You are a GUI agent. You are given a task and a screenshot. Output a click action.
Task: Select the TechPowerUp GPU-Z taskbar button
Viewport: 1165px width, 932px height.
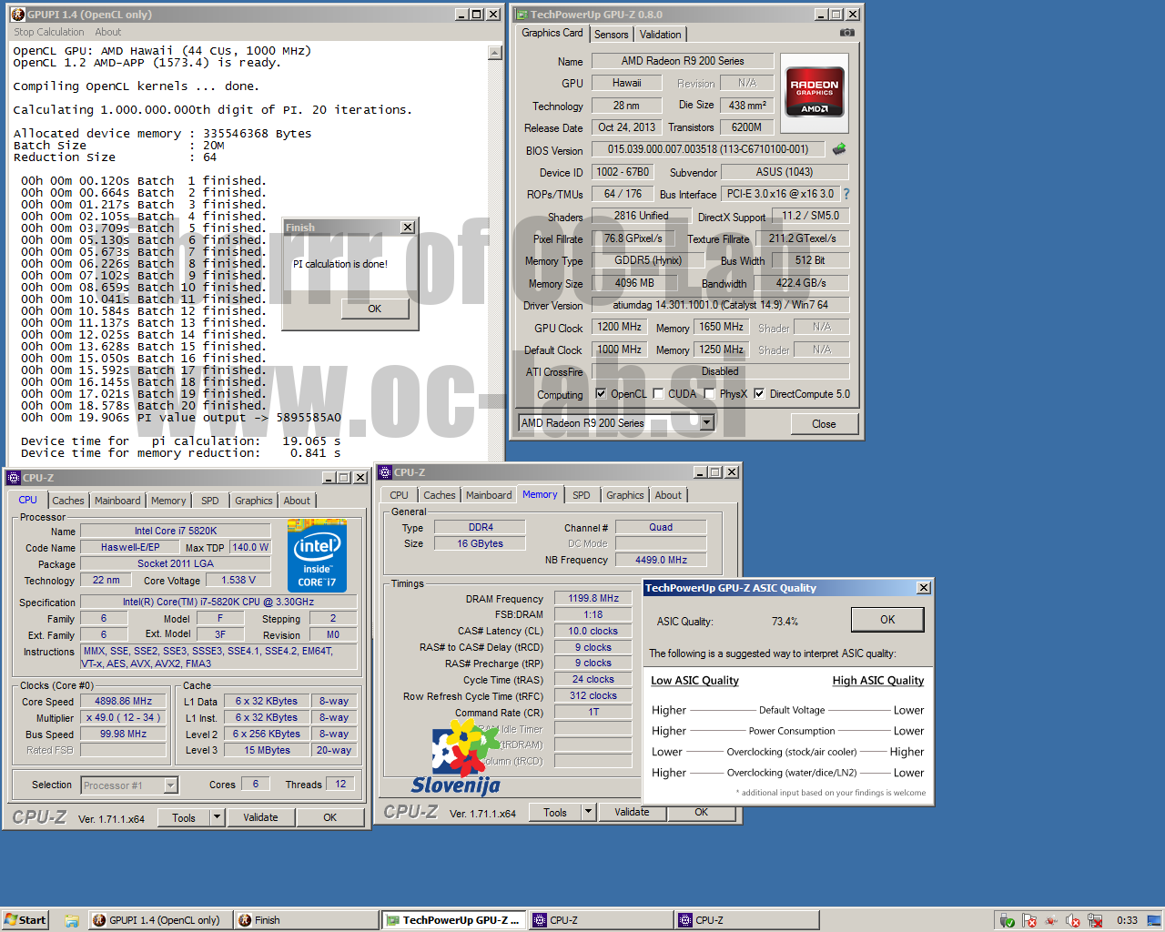tap(452, 920)
